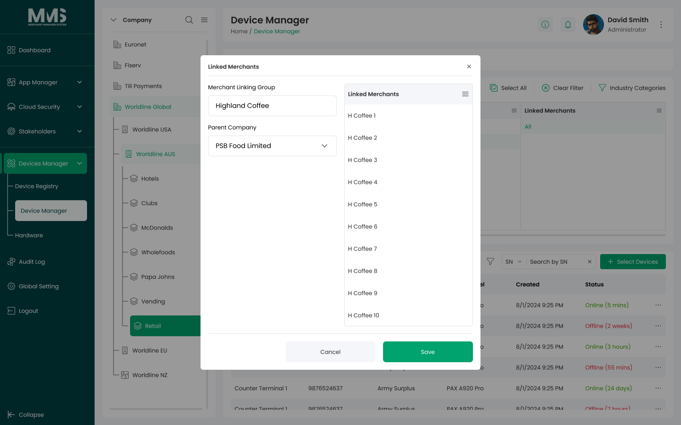Open SN search type dropdown
This screenshot has height=425, width=681.
pos(514,262)
